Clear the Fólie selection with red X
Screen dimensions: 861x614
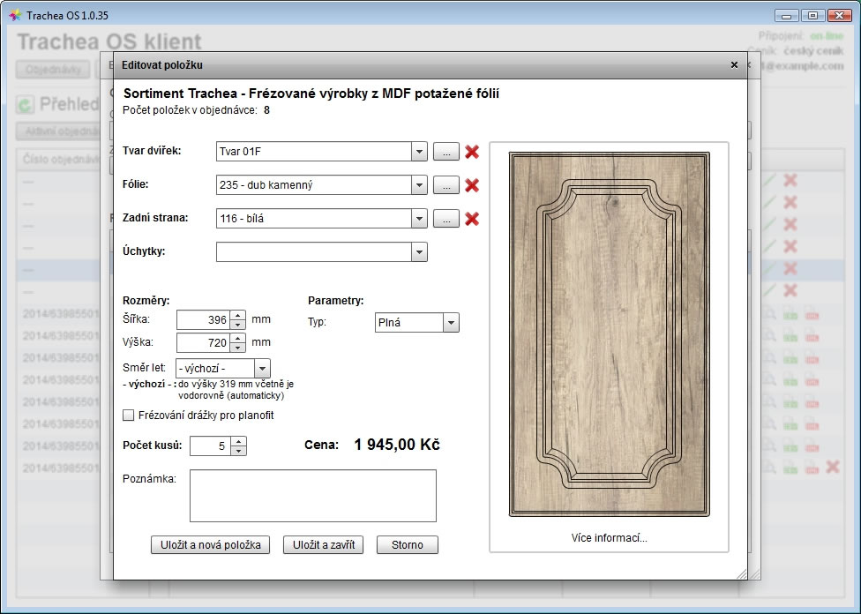pyautogui.click(x=472, y=185)
